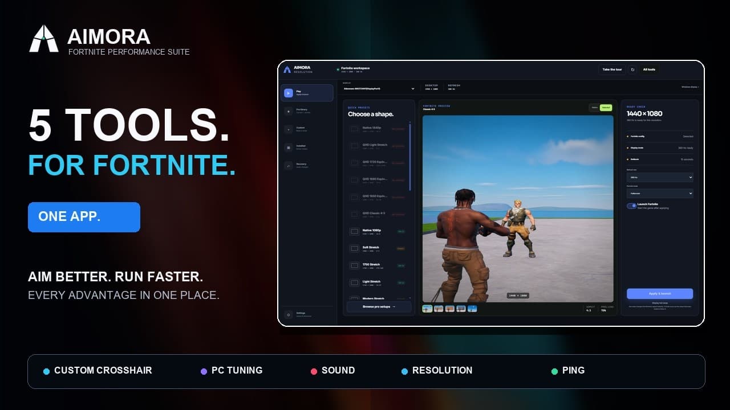Click the monitor icon for 1750 Stretch

[x=354, y=265]
